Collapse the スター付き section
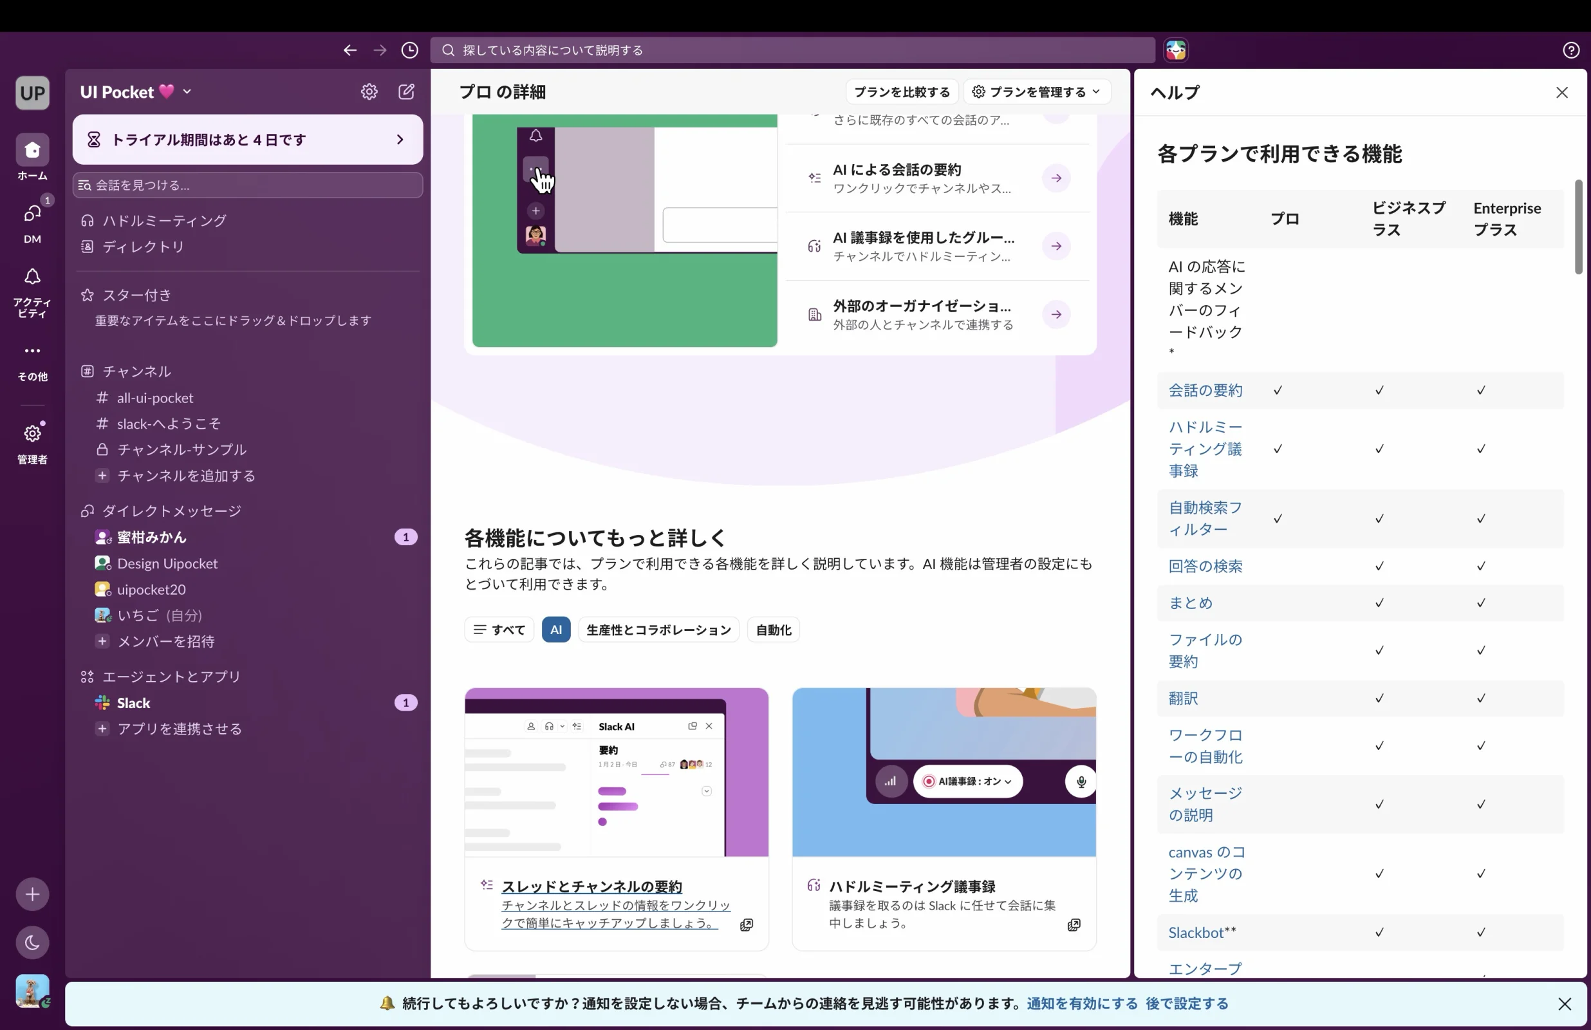The width and height of the screenshot is (1591, 1030). pos(136,295)
